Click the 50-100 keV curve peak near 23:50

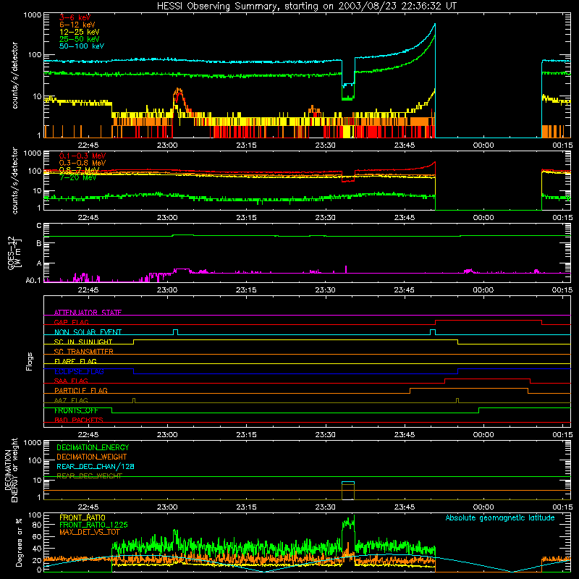[x=434, y=25]
